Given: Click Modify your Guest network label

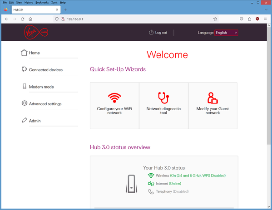Looking at the screenshot, I should tap(213, 111).
